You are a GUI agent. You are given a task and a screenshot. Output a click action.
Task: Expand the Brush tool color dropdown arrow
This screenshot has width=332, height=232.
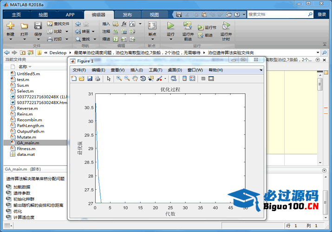[165, 79]
